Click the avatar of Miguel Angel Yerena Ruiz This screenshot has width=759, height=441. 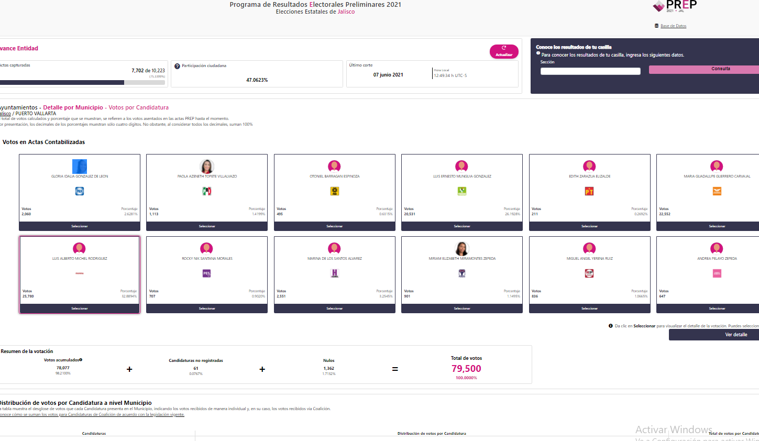(x=589, y=248)
